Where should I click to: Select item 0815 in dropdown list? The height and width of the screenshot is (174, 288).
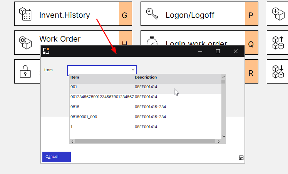point(75,107)
